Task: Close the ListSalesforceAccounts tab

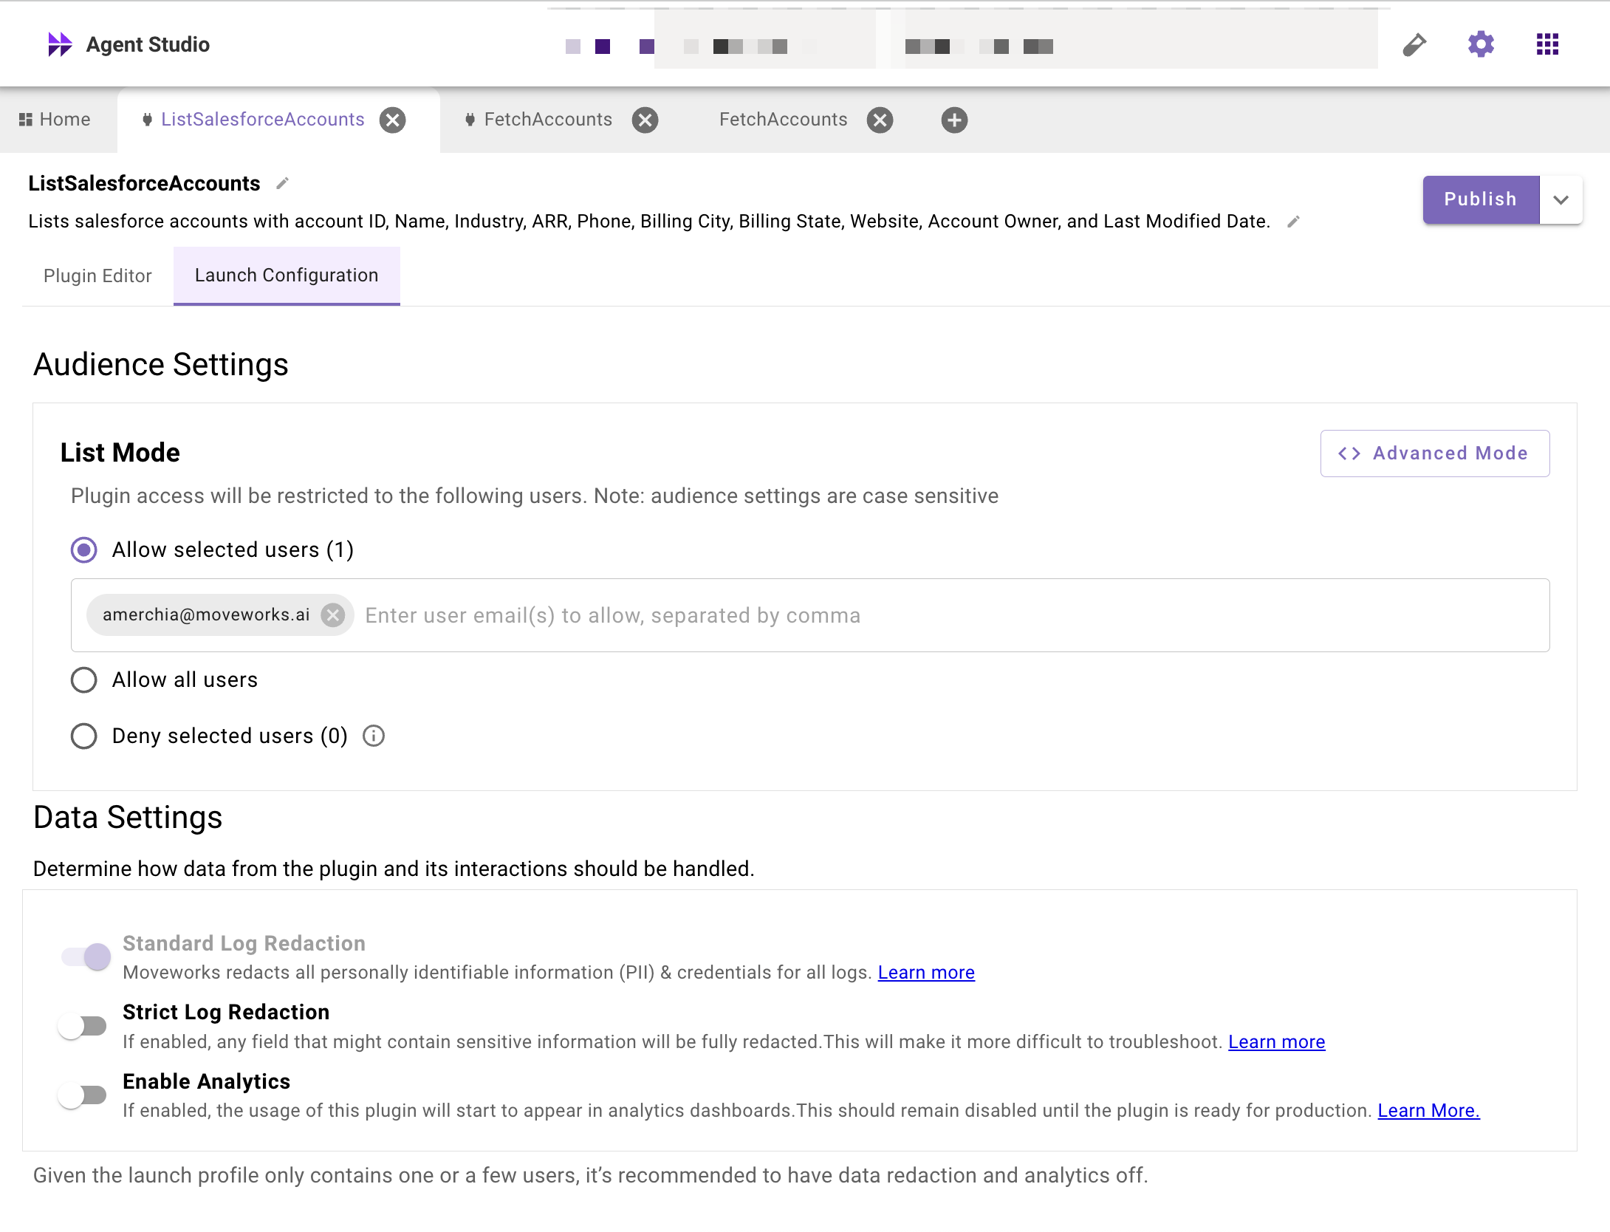Action: 392,120
